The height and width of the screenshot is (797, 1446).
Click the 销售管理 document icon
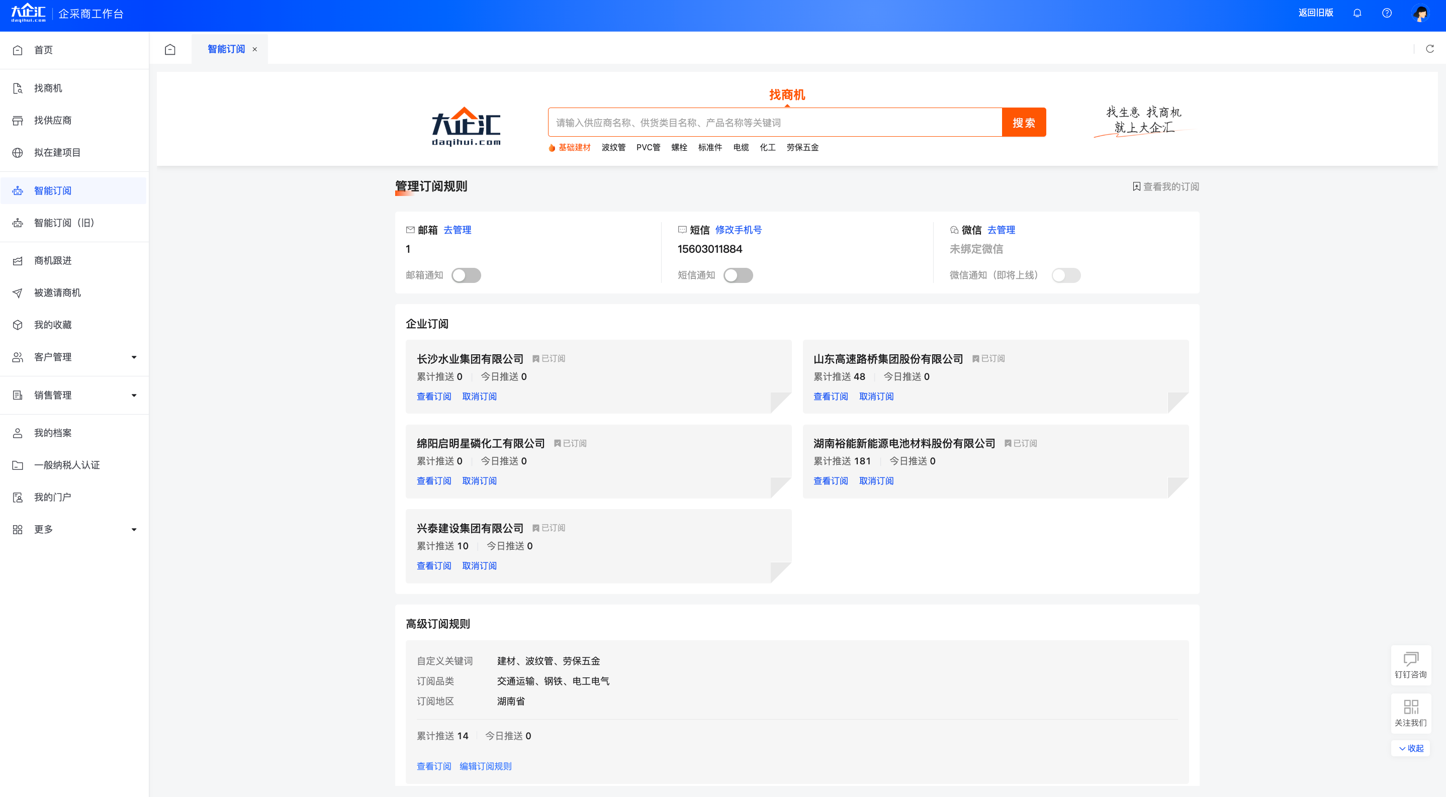point(18,395)
